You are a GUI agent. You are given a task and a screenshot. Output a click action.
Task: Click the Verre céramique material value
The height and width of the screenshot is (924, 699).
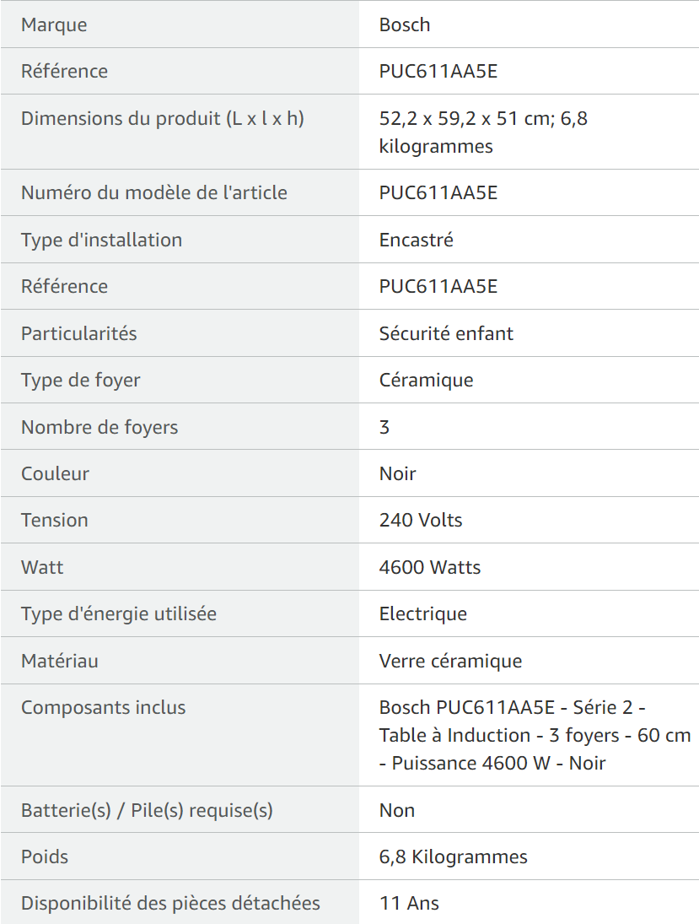[x=450, y=662]
